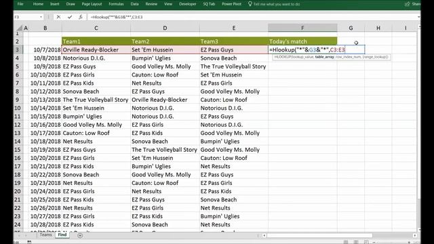Open the Data ribbon tab
Viewport: 434px width, 244px height.
[134, 4]
